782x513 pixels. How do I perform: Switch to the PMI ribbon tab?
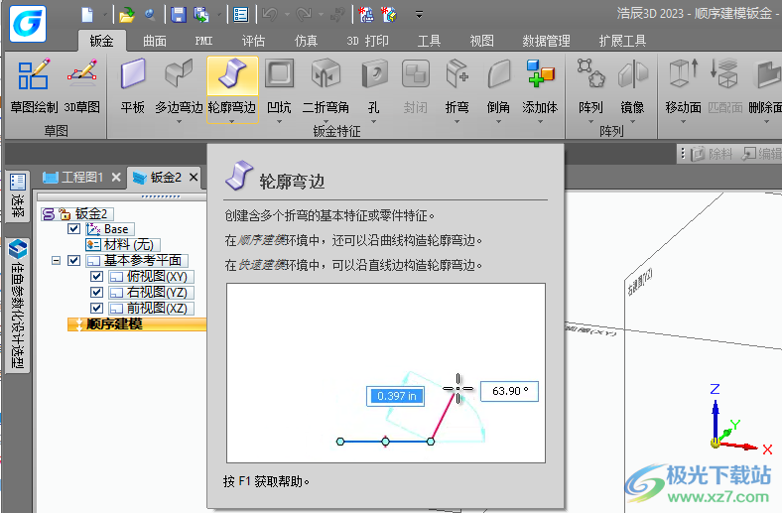click(x=203, y=41)
